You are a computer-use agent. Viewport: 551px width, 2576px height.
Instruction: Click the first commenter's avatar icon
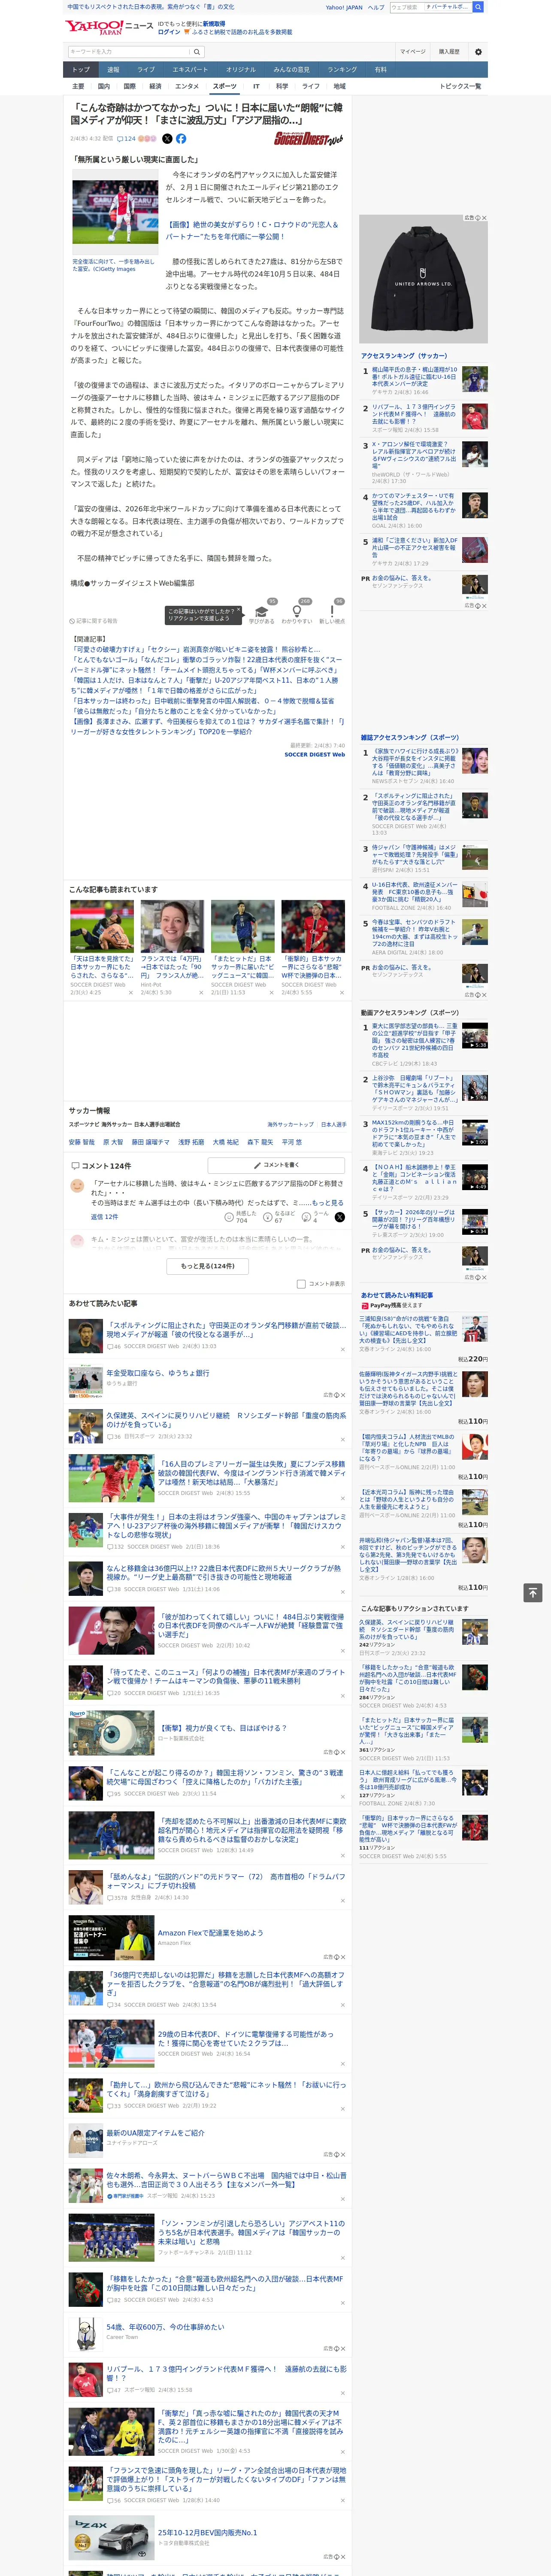77,1185
